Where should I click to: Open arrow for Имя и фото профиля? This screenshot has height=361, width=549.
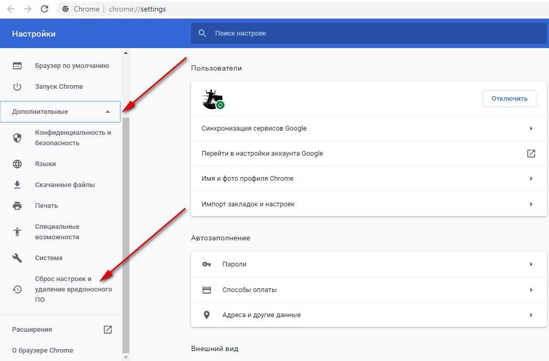(531, 179)
